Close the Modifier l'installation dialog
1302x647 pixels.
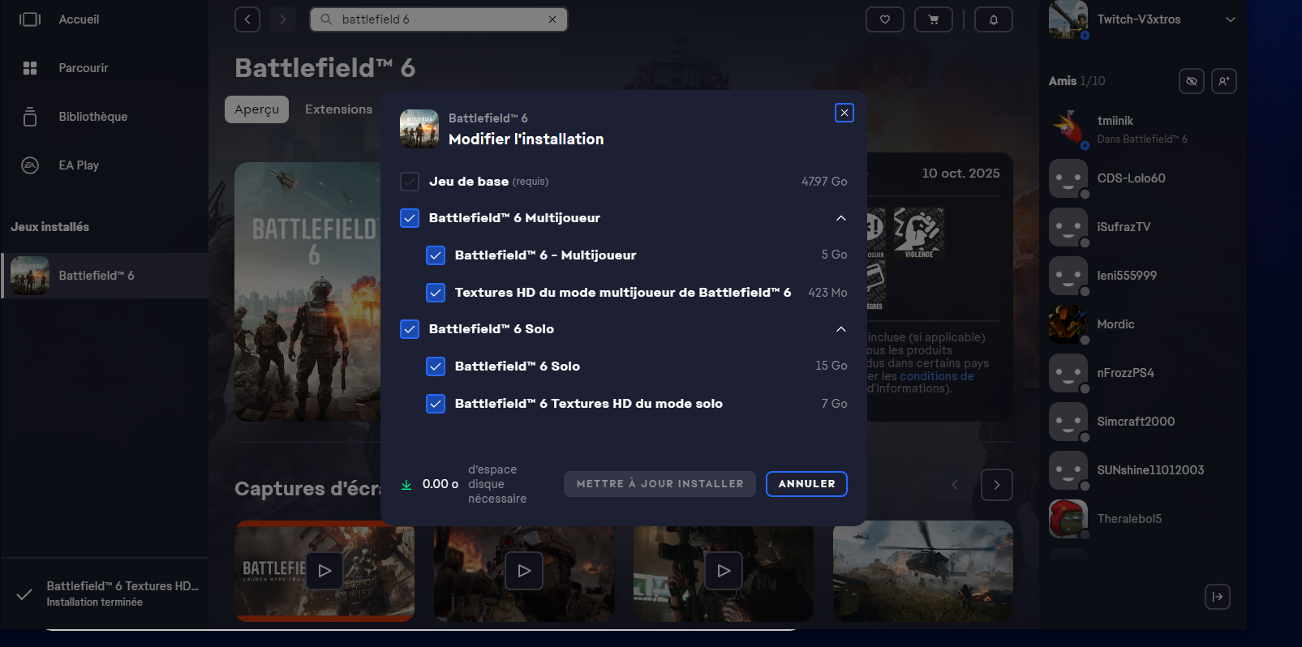[x=844, y=113]
